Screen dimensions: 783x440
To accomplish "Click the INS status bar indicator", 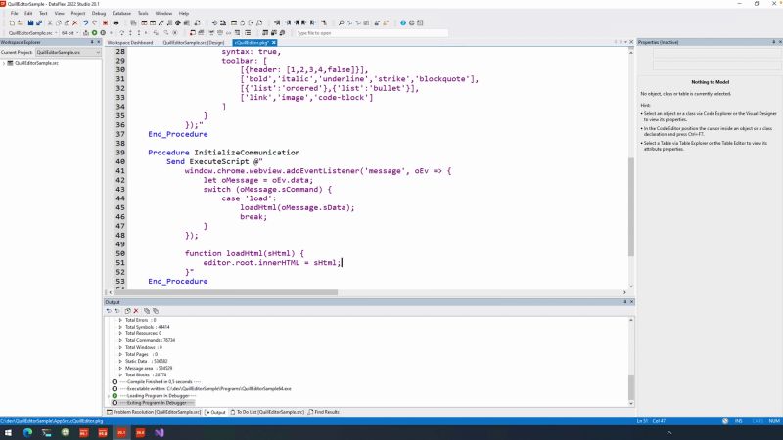I will point(739,421).
